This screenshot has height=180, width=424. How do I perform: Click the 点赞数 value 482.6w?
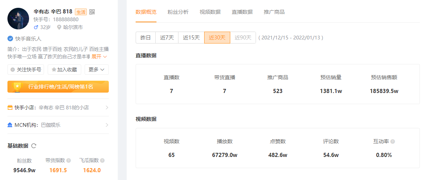[x=278, y=155]
